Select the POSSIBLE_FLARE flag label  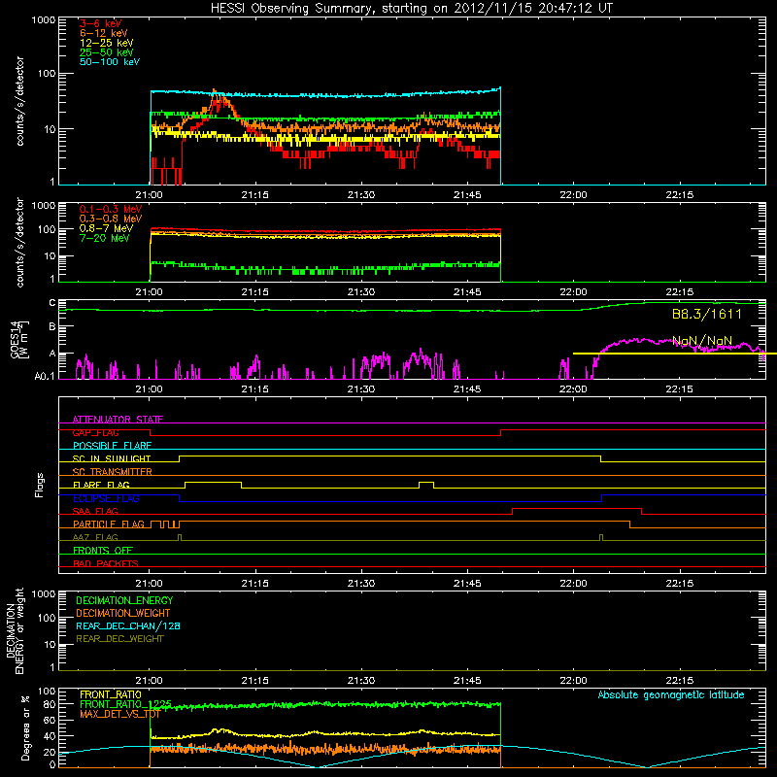point(112,446)
